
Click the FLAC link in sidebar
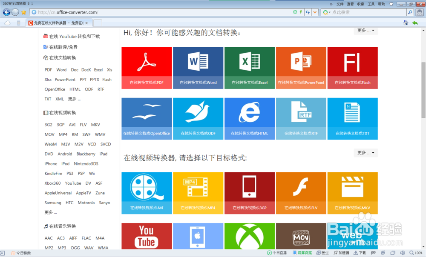click(86, 238)
